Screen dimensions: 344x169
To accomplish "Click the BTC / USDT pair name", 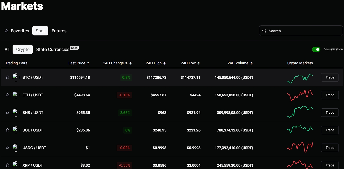I will 33,77.
